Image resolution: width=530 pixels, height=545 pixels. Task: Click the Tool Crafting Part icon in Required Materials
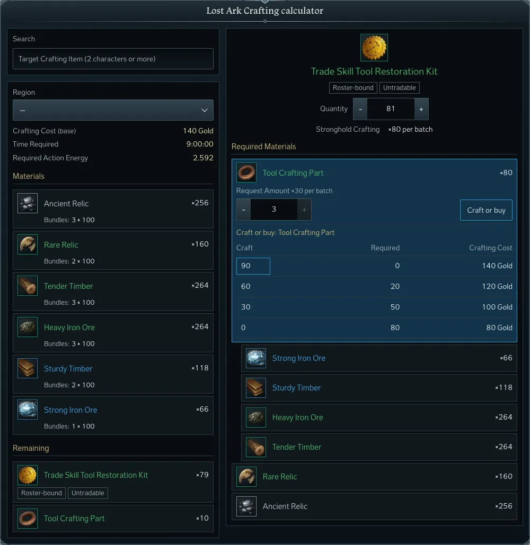[x=246, y=172]
